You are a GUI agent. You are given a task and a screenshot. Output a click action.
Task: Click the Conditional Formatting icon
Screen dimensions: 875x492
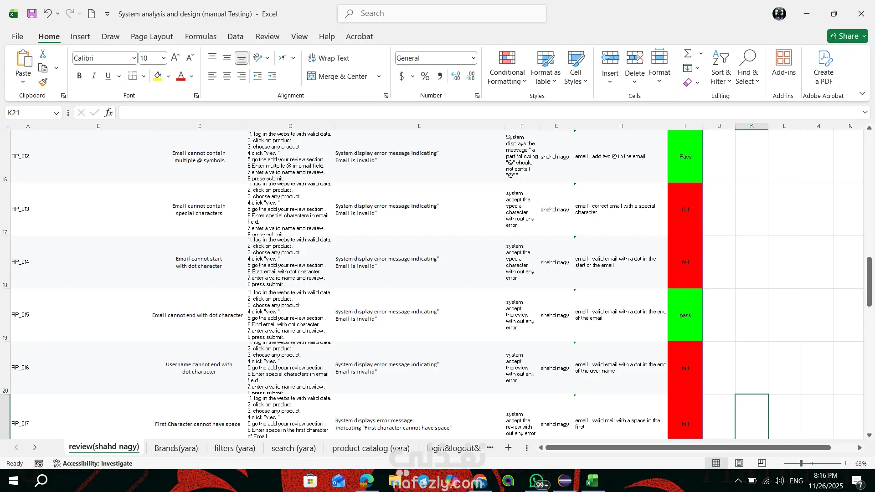(x=507, y=58)
